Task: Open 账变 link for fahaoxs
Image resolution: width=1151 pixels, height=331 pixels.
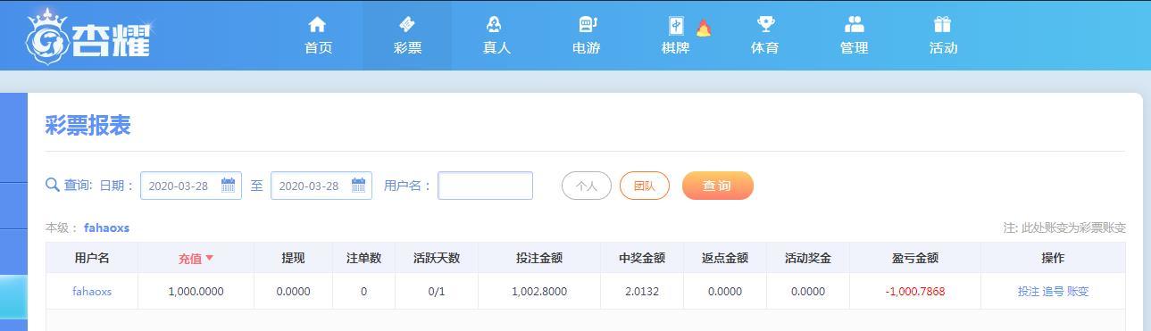Action: pyautogui.click(x=1078, y=291)
